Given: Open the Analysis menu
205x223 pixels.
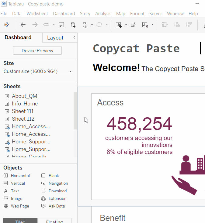Looking at the screenshot, I should click(x=103, y=14).
